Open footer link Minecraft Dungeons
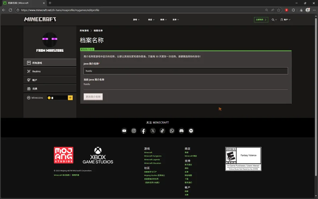 153,156
